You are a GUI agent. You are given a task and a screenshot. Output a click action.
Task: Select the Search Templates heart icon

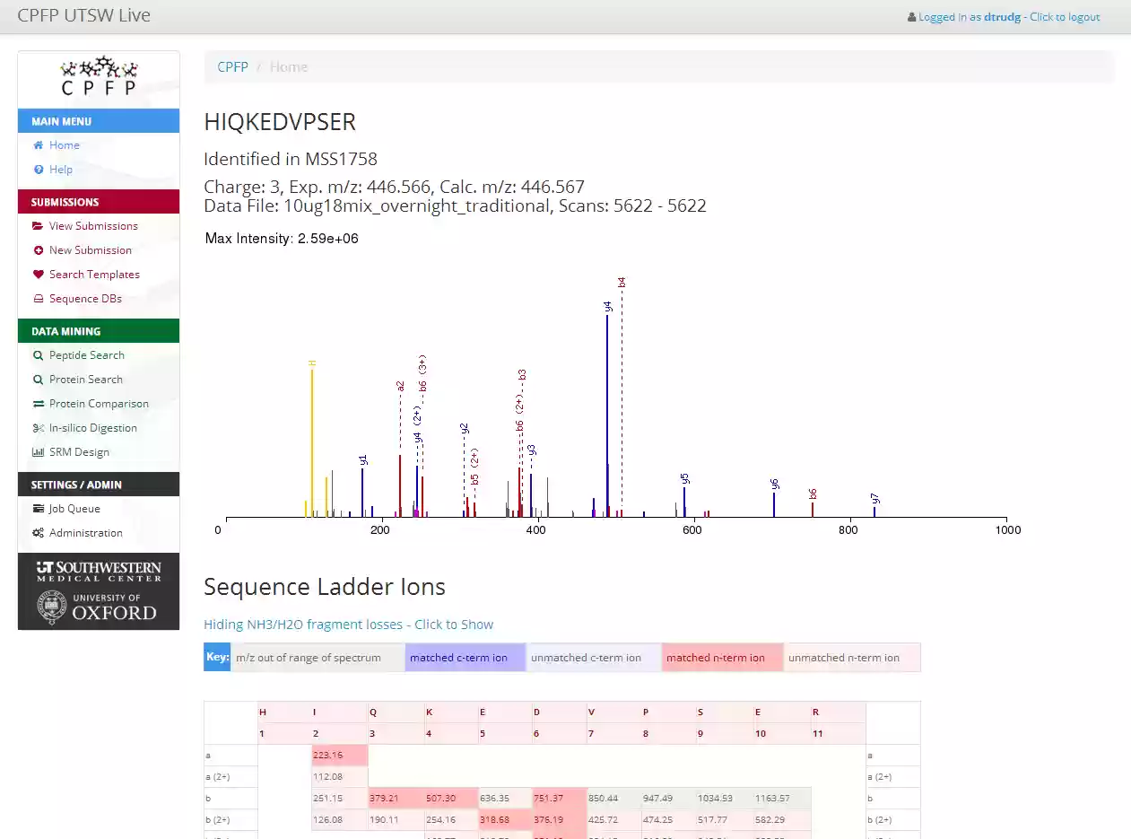coord(38,274)
